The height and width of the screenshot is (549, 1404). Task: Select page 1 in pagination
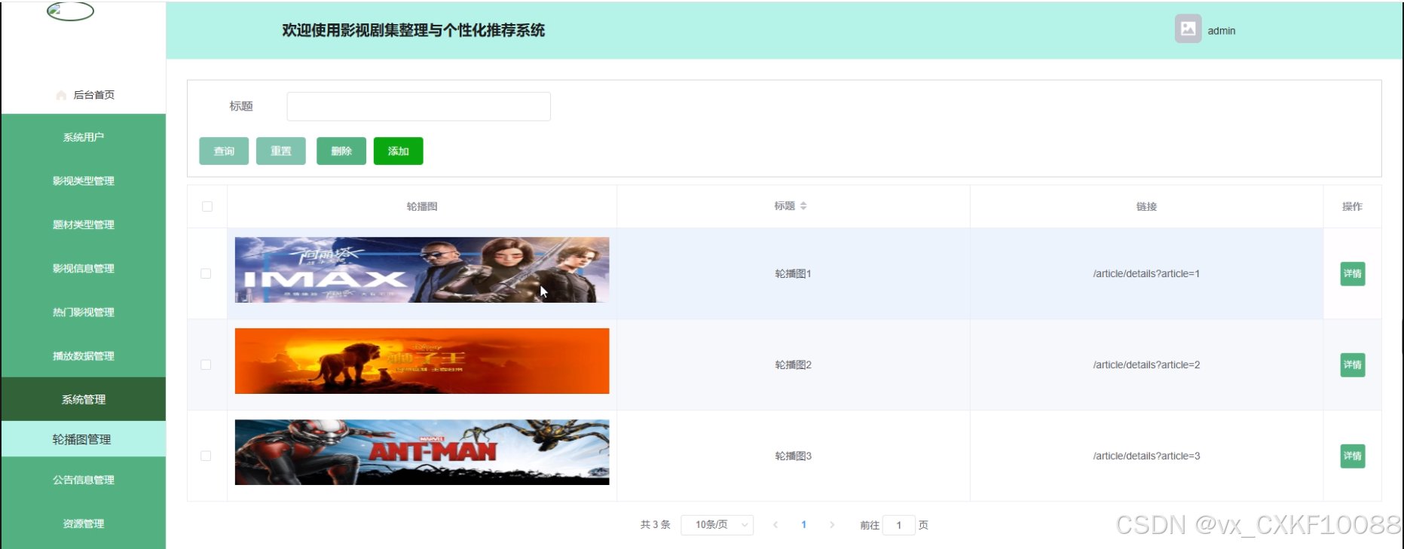pos(804,525)
